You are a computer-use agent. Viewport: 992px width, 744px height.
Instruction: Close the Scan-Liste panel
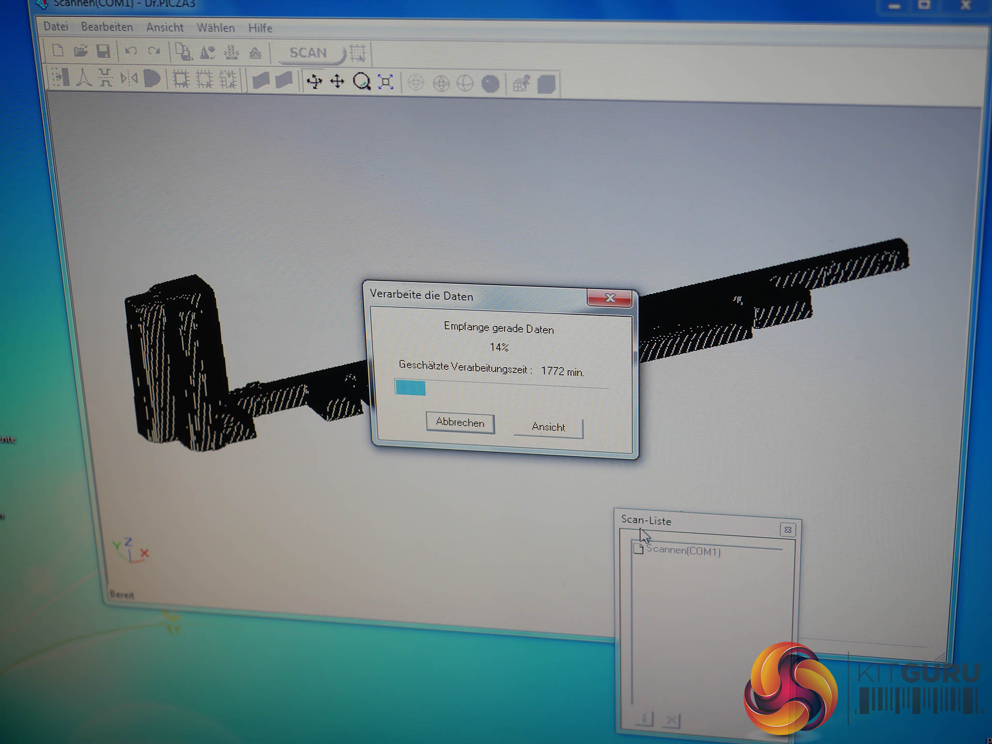click(x=788, y=530)
